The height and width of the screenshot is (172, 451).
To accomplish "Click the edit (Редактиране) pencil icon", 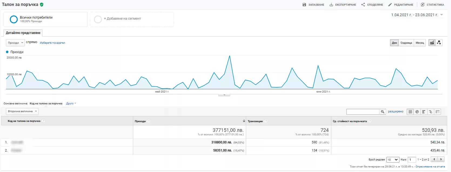I will pos(390,5).
